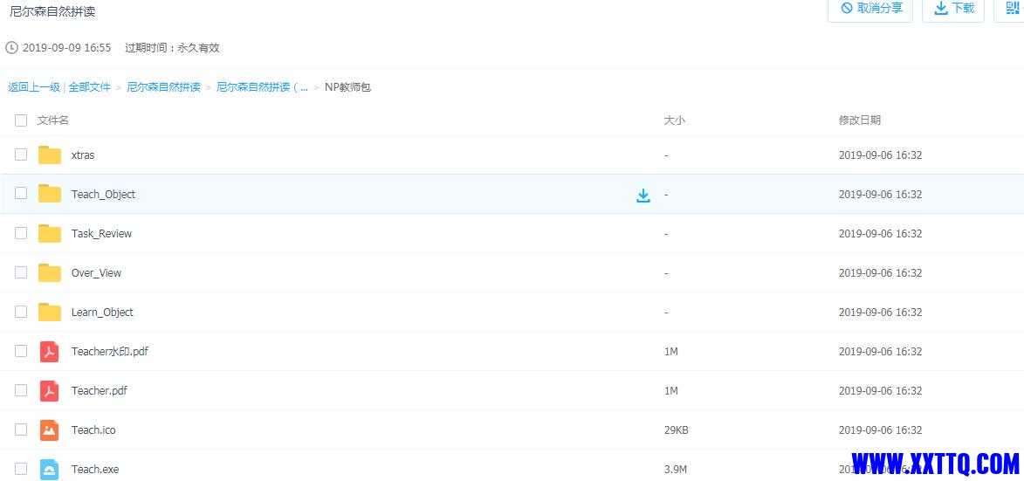Open the Learn_Object folder icon
This screenshot has height=481, width=1024.
click(x=50, y=312)
